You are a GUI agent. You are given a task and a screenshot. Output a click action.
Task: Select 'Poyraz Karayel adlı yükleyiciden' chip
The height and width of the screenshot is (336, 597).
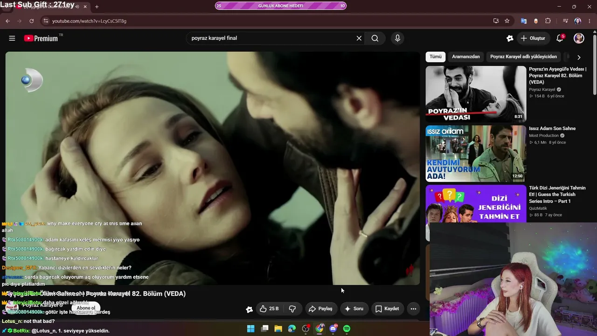(523, 57)
